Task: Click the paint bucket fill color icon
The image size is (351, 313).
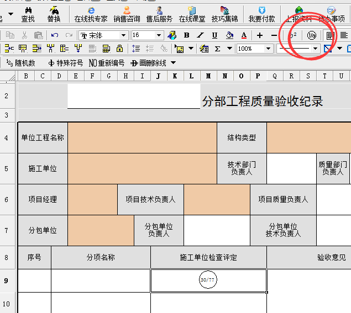Action: [x=229, y=35]
